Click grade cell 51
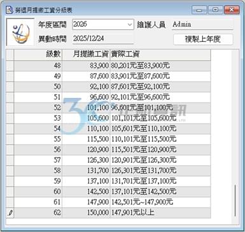 (38, 97)
